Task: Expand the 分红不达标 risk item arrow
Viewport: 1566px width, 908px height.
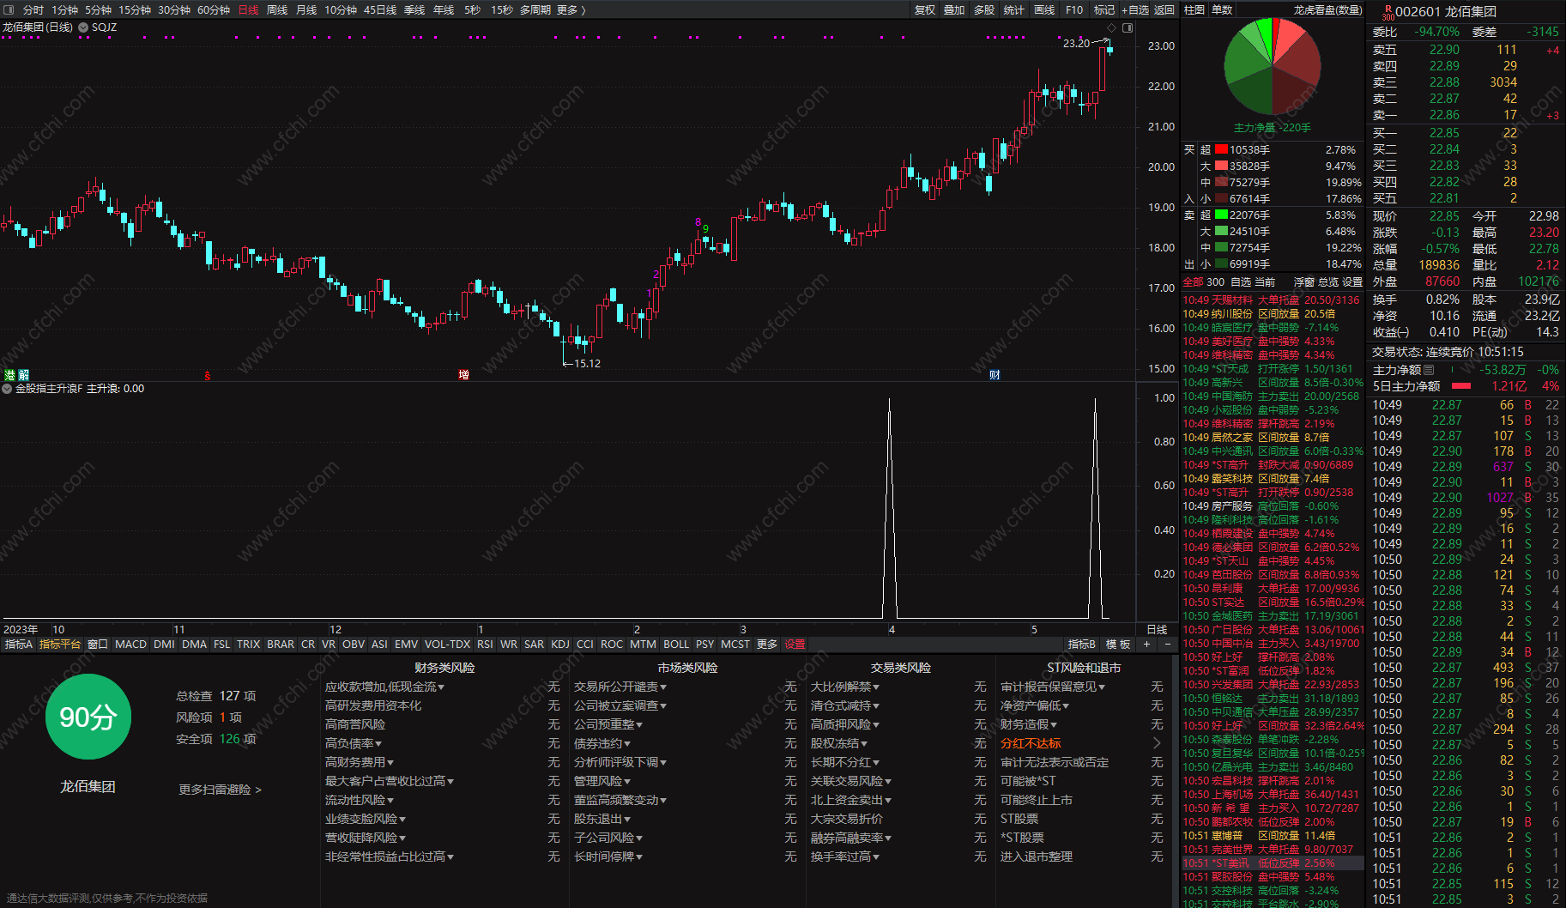Action: pyautogui.click(x=1156, y=743)
